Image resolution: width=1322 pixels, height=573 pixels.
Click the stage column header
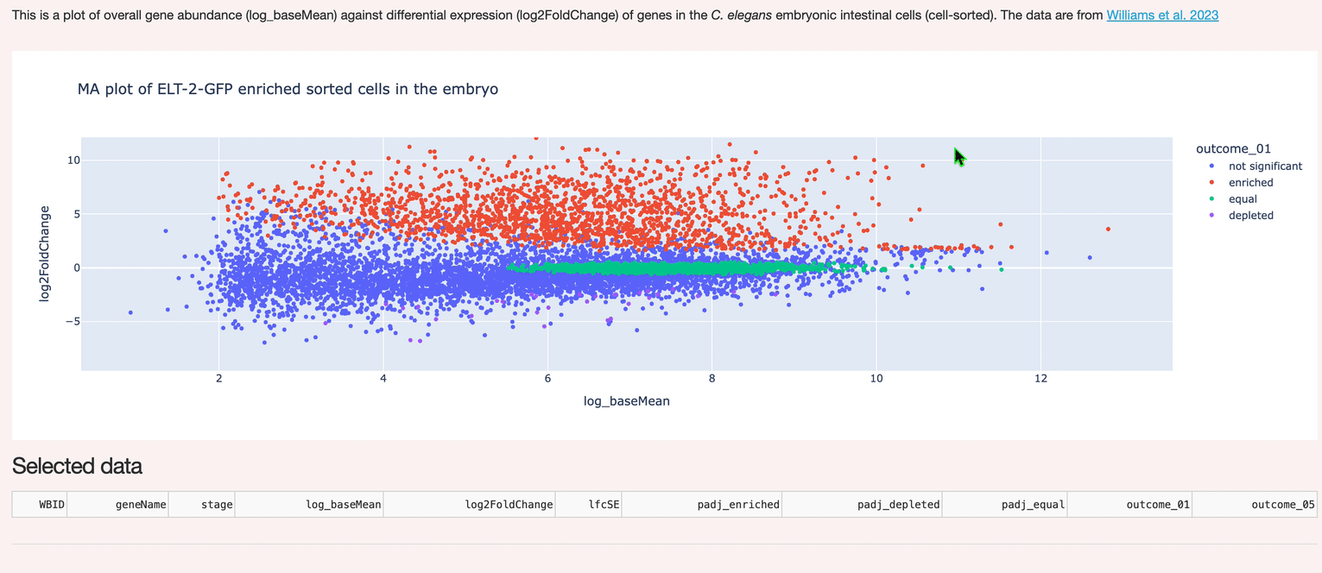[216, 505]
